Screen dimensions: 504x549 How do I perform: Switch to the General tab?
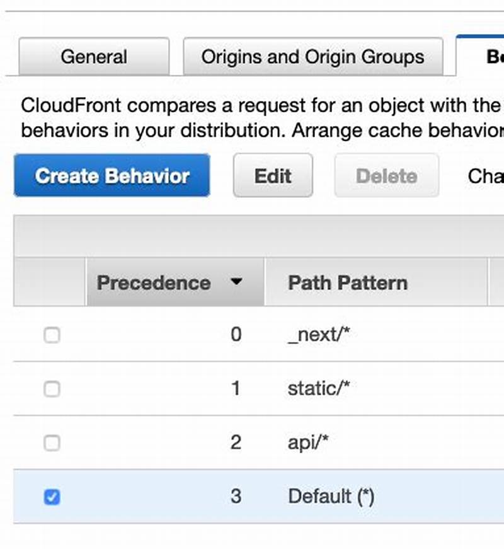pyautogui.click(x=93, y=56)
